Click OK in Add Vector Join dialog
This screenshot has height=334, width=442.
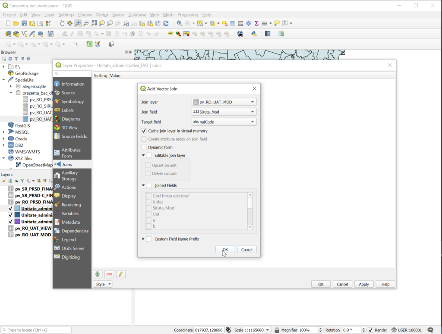pyautogui.click(x=225, y=250)
